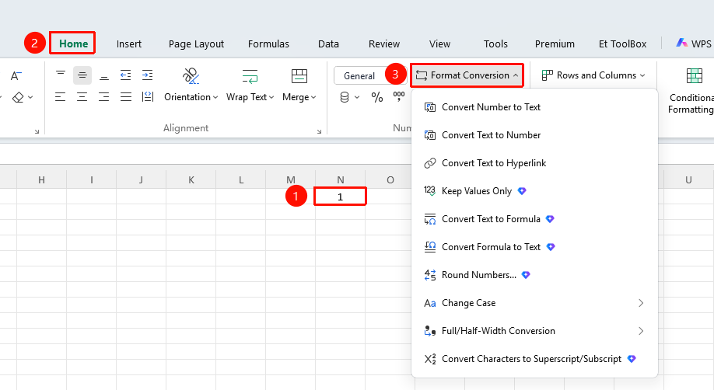Image resolution: width=714 pixels, height=390 pixels.
Task: Choose Convert Text to Number
Action: [x=534, y=135]
